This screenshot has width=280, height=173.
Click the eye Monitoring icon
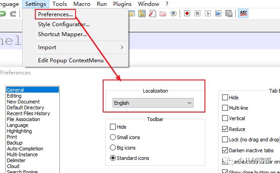pyautogui.click(x=173, y=14)
